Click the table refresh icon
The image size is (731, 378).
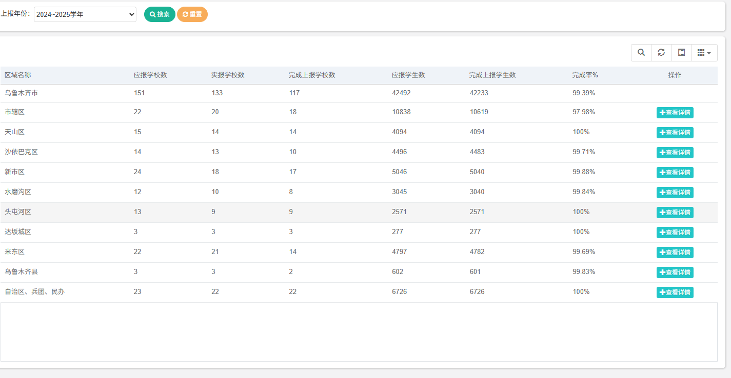661,53
